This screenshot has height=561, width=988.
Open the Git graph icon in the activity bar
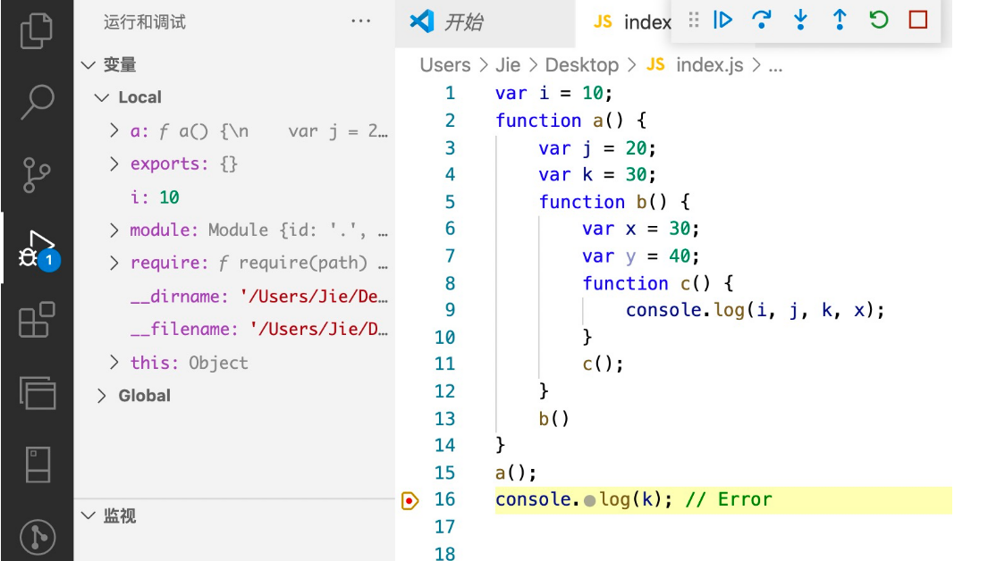38,537
